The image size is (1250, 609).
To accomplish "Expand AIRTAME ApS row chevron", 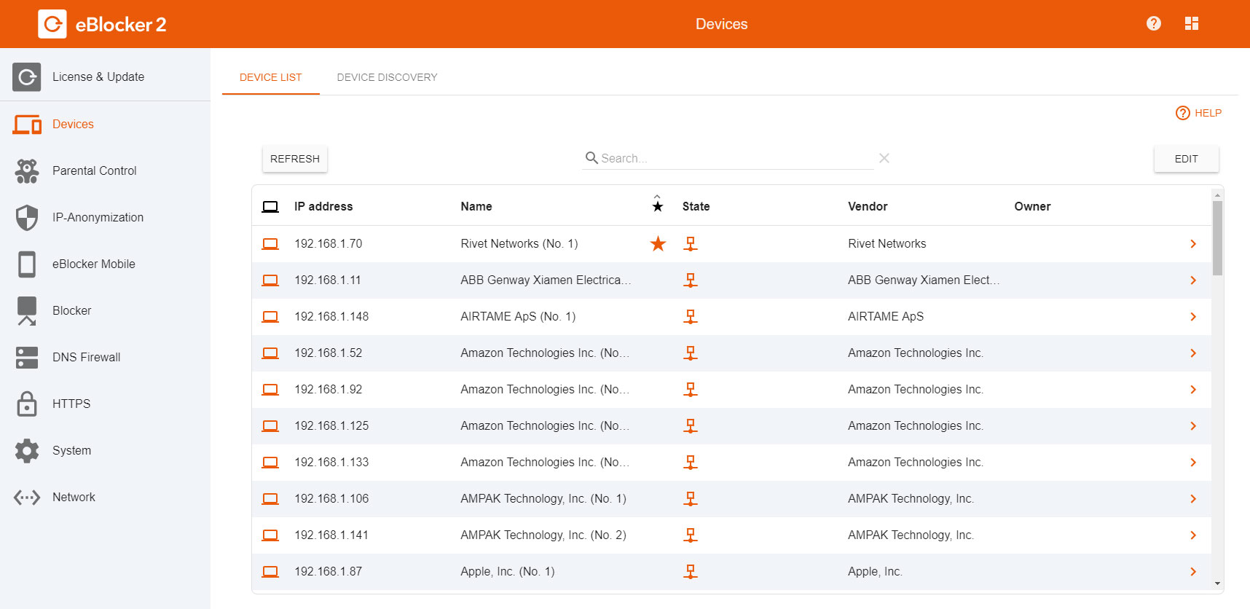I will pyautogui.click(x=1193, y=317).
